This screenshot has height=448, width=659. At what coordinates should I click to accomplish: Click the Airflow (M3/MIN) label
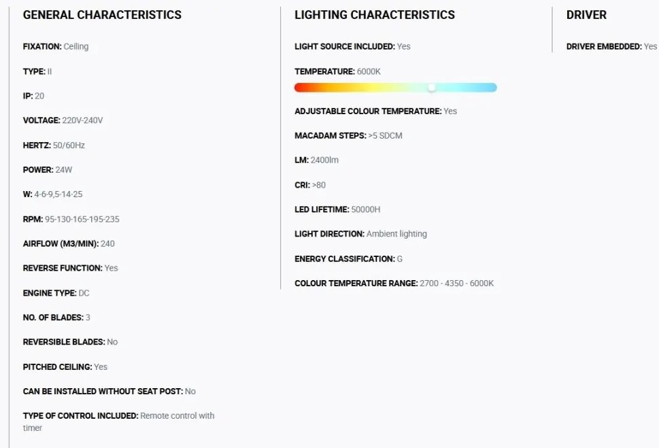point(61,244)
